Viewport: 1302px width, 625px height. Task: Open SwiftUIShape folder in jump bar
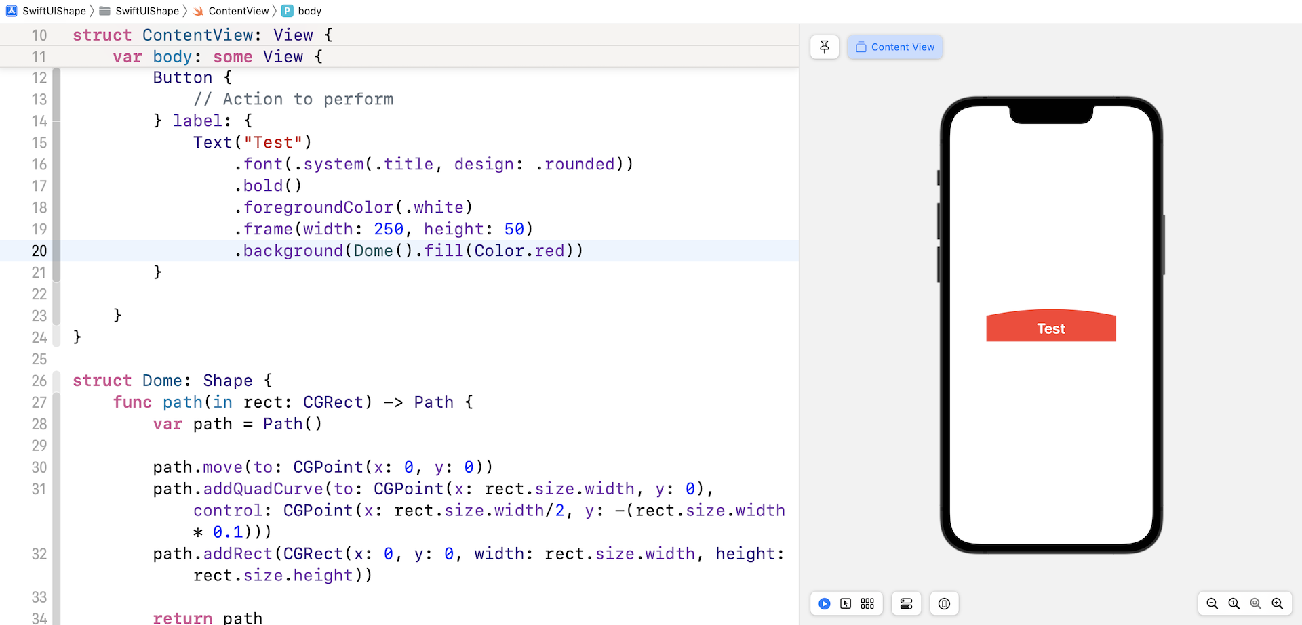click(146, 11)
